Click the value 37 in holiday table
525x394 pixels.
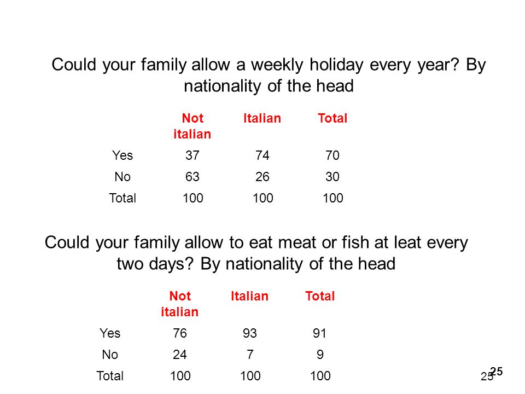(x=192, y=155)
